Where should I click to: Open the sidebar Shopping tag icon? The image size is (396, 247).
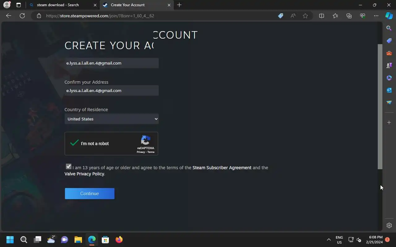(x=389, y=40)
